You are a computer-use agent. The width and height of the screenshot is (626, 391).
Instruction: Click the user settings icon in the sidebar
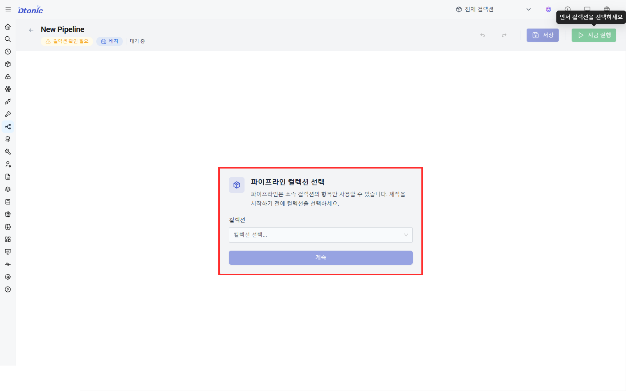8,164
